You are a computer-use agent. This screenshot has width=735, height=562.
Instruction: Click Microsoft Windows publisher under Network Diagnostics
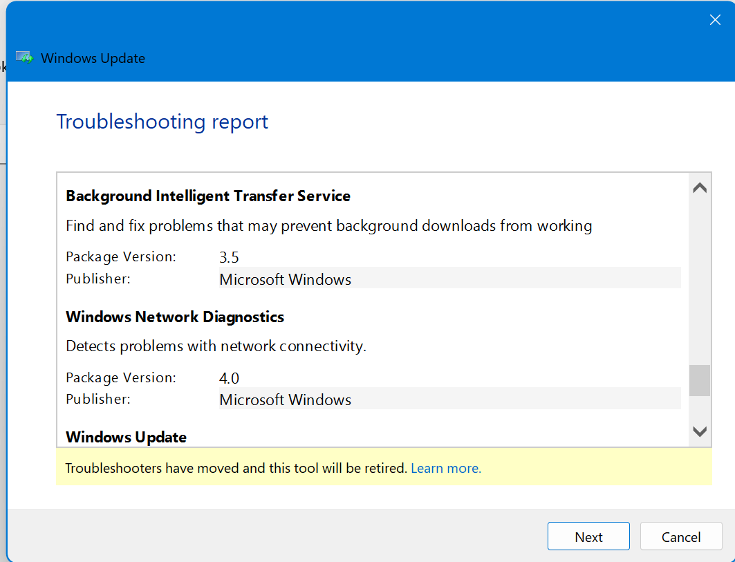tap(450, 400)
